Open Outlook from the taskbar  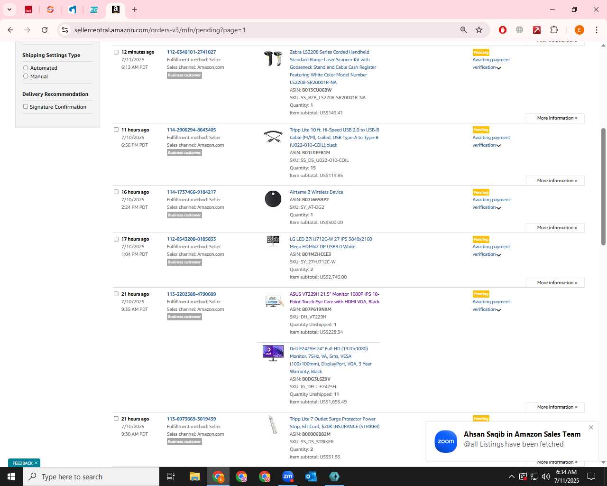coord(311,477)
